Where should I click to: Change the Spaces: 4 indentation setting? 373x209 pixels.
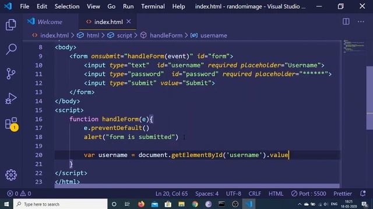(x=207, y=193)
